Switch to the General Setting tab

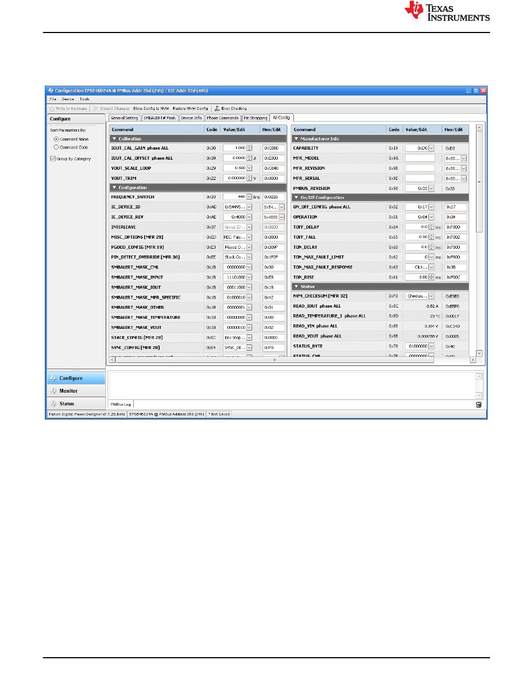(x=124, y=118)
